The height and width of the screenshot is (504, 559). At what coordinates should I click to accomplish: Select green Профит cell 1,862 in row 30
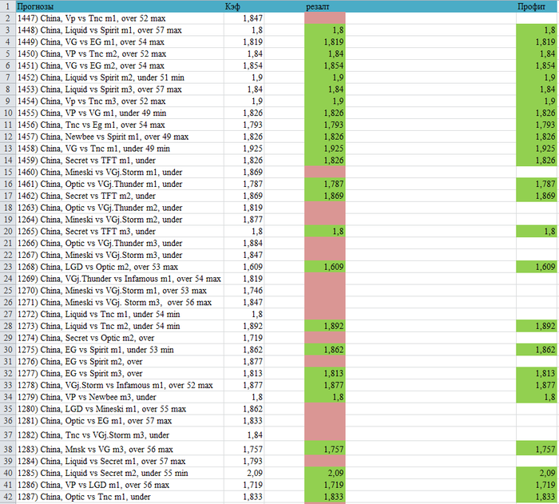537,350
